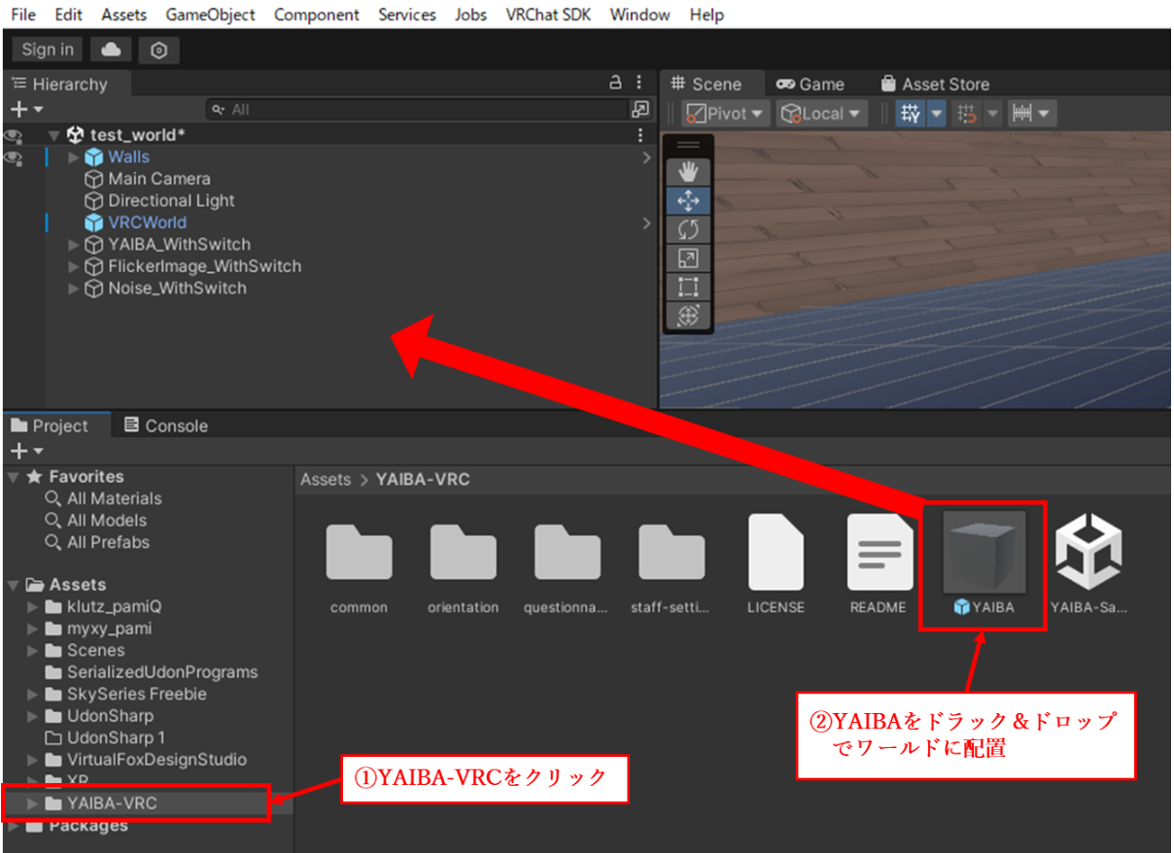Select the Rect transform tool

tap(688, 287)
